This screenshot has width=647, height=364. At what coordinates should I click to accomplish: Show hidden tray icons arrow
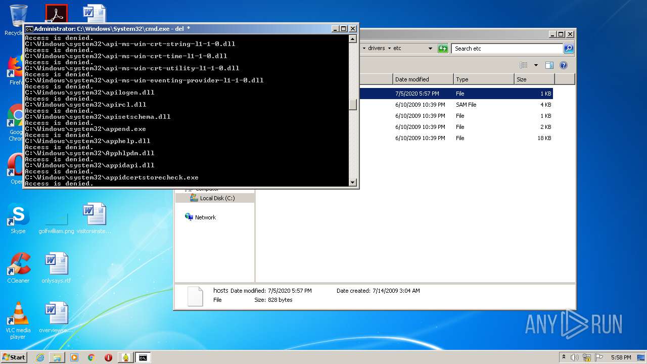pos(564,357)
